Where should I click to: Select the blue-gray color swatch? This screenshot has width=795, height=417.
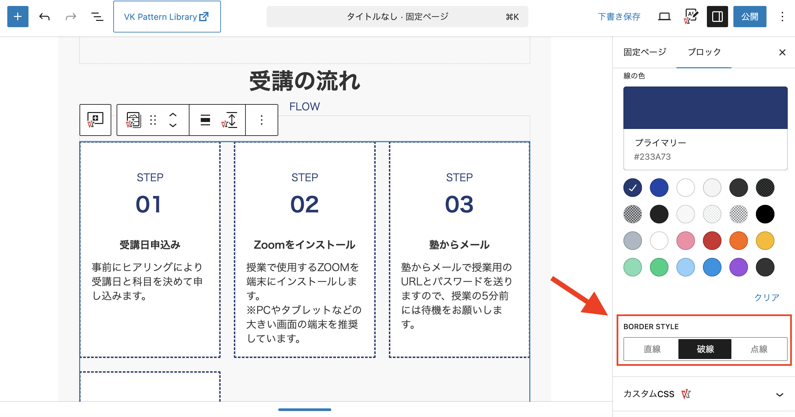click(633, 241)
